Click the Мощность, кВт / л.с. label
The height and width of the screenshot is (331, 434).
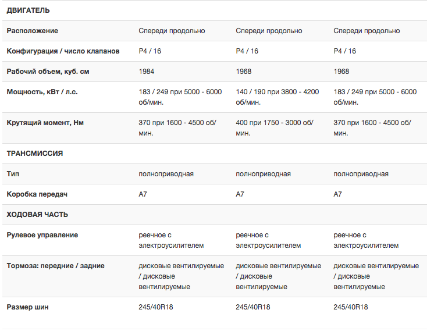pos(42,92)
